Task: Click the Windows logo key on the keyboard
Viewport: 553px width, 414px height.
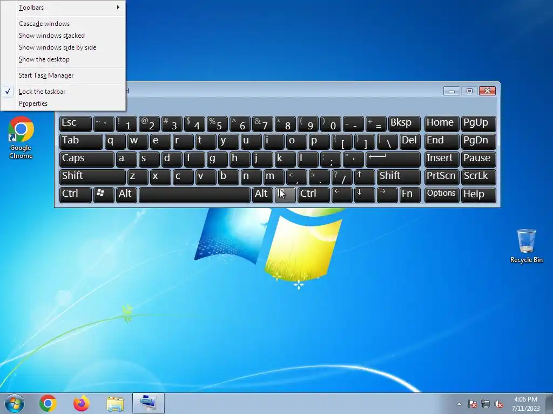Action: click(104, 195)
